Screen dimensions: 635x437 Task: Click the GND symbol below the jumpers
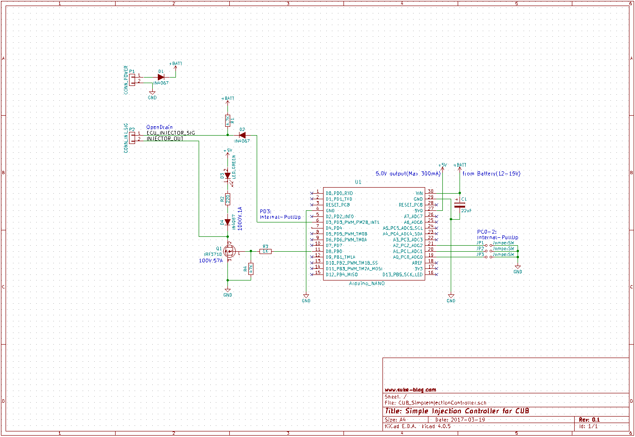518,269
